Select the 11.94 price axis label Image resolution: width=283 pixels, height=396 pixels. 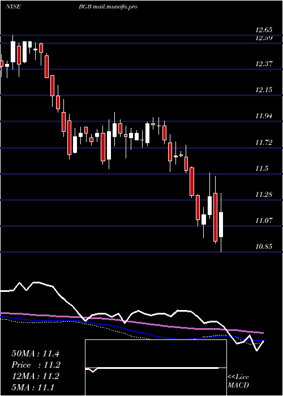(264, 116)
